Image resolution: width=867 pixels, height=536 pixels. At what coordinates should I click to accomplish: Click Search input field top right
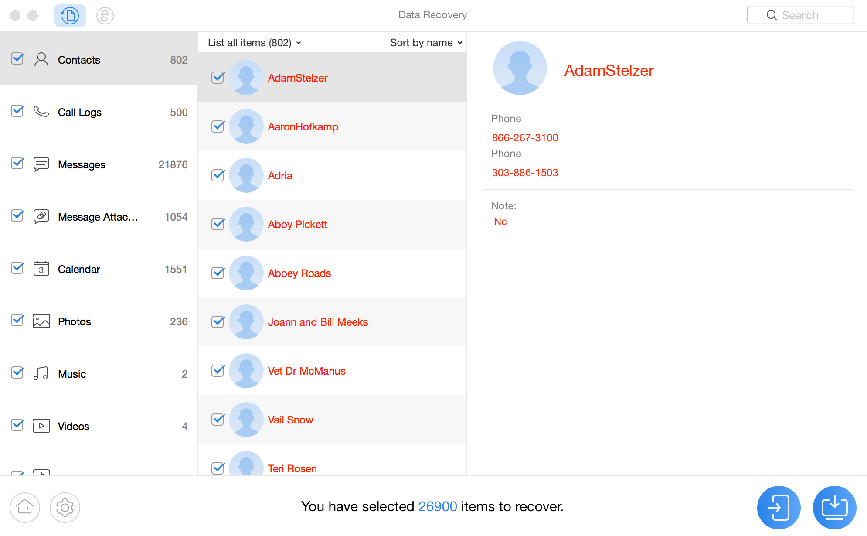[802, 15]
